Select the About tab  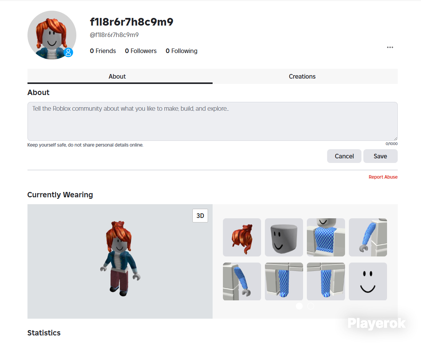pyautogui.click(x=117, y=76)
